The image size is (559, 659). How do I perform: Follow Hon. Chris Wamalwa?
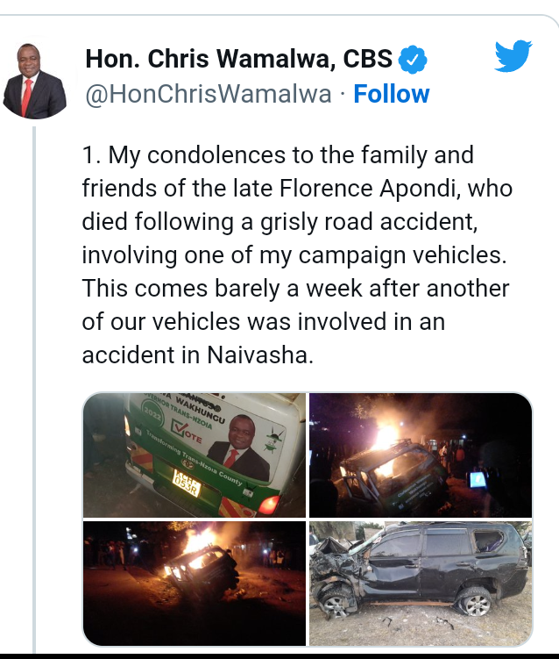(392, 94)
